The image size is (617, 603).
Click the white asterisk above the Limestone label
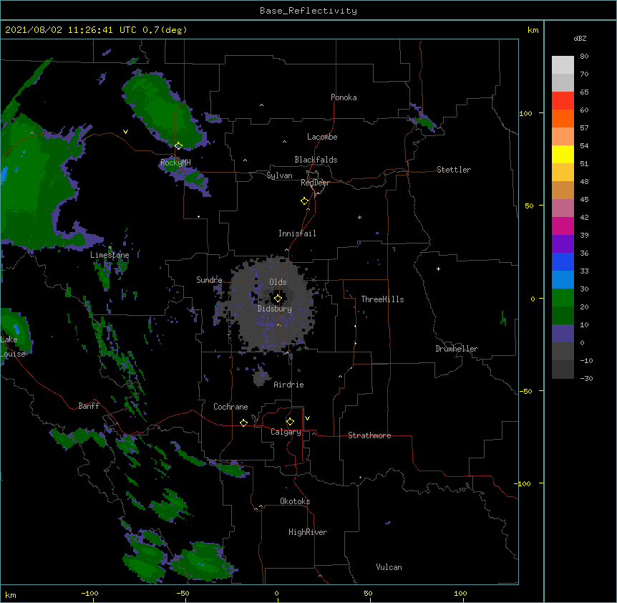coord(110,248)
